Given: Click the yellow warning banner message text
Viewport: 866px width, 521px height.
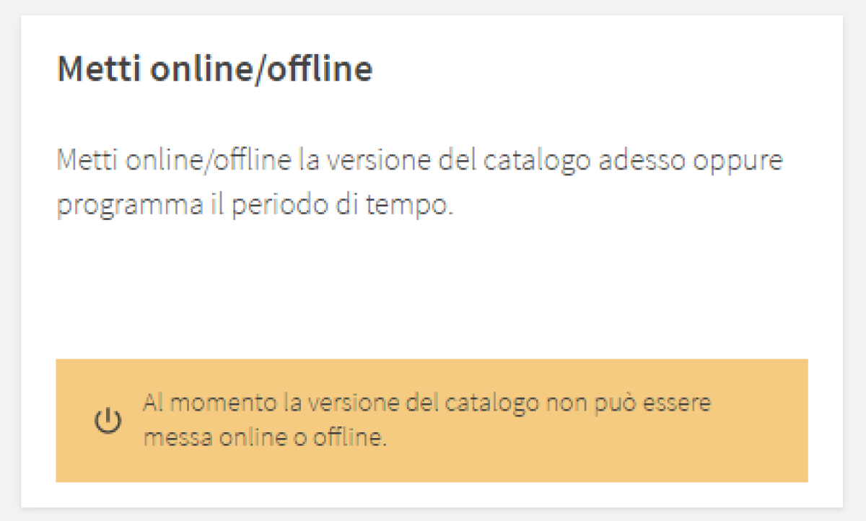Looking at the screenshot, I should pyautogui.click(x=427, y=420).
